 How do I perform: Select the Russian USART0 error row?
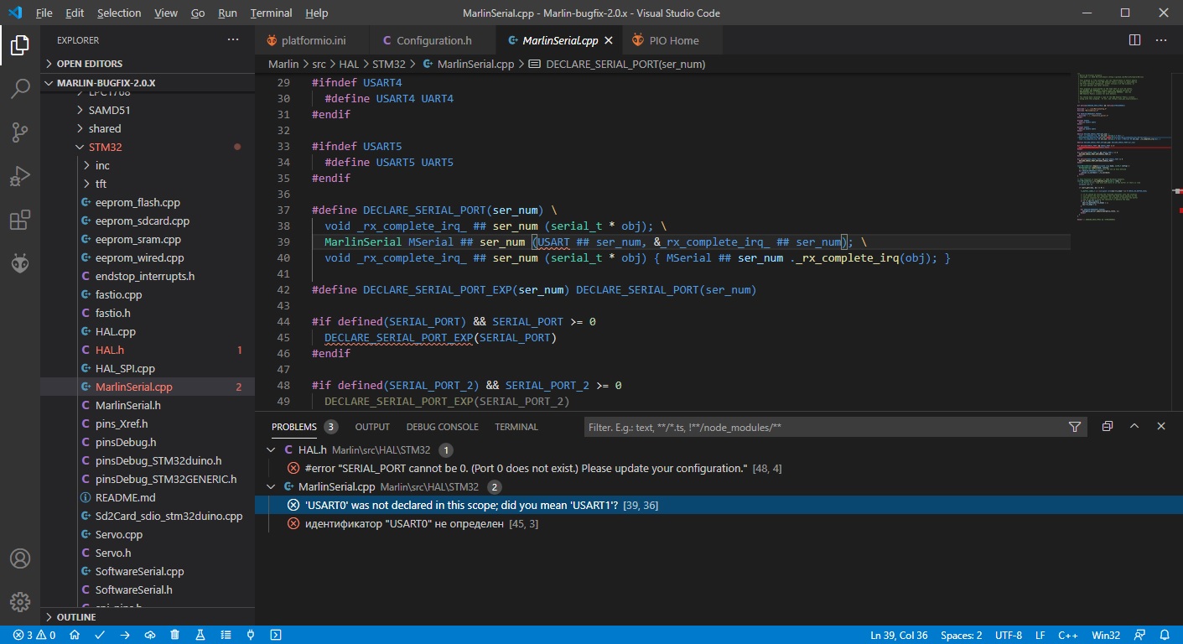coord(719,523)
